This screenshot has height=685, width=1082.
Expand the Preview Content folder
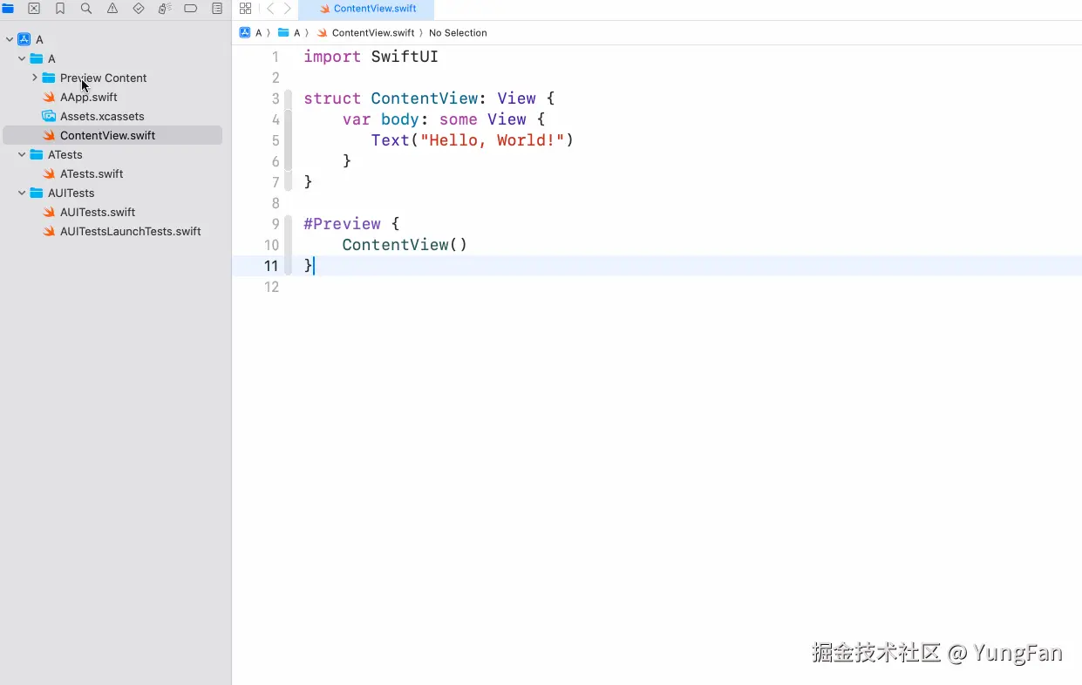click(35, 78)
